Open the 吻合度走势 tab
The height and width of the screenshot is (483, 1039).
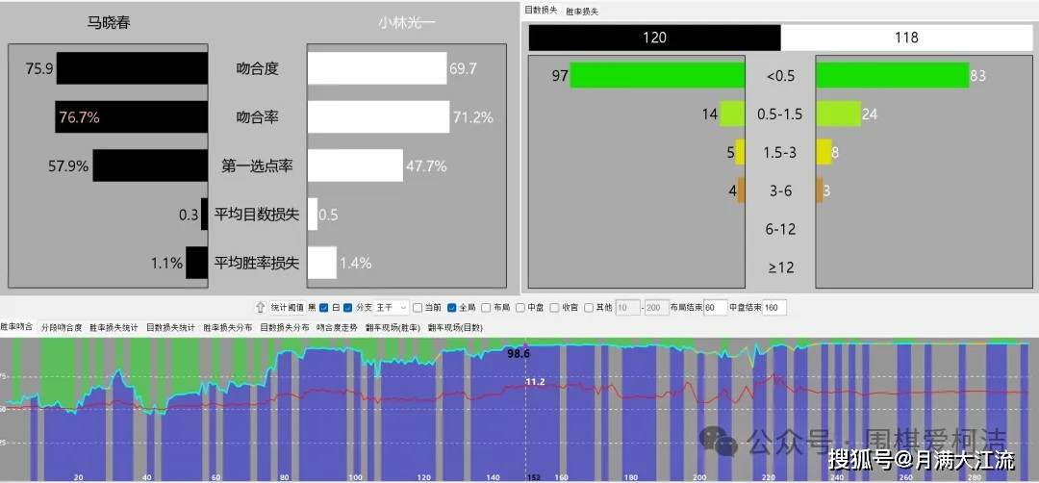click(337, 328)
